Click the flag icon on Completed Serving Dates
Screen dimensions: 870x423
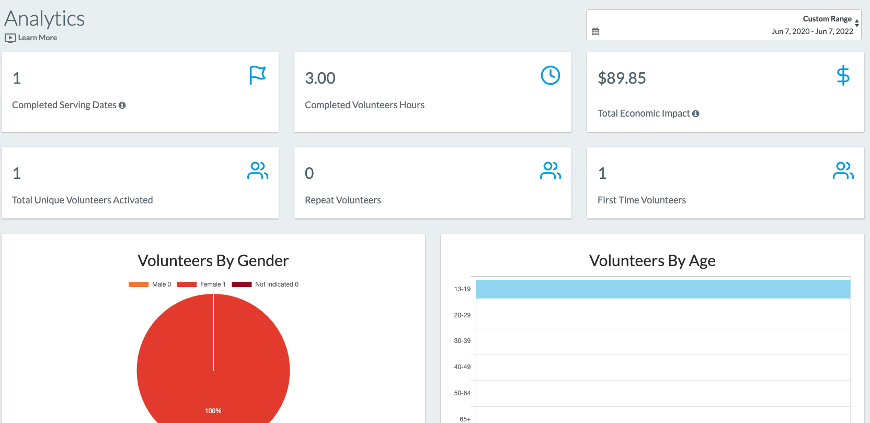click(x=258, y=75)
